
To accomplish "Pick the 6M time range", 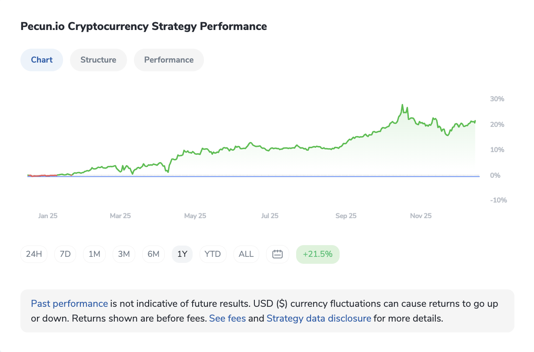I will tap(154, 254).
